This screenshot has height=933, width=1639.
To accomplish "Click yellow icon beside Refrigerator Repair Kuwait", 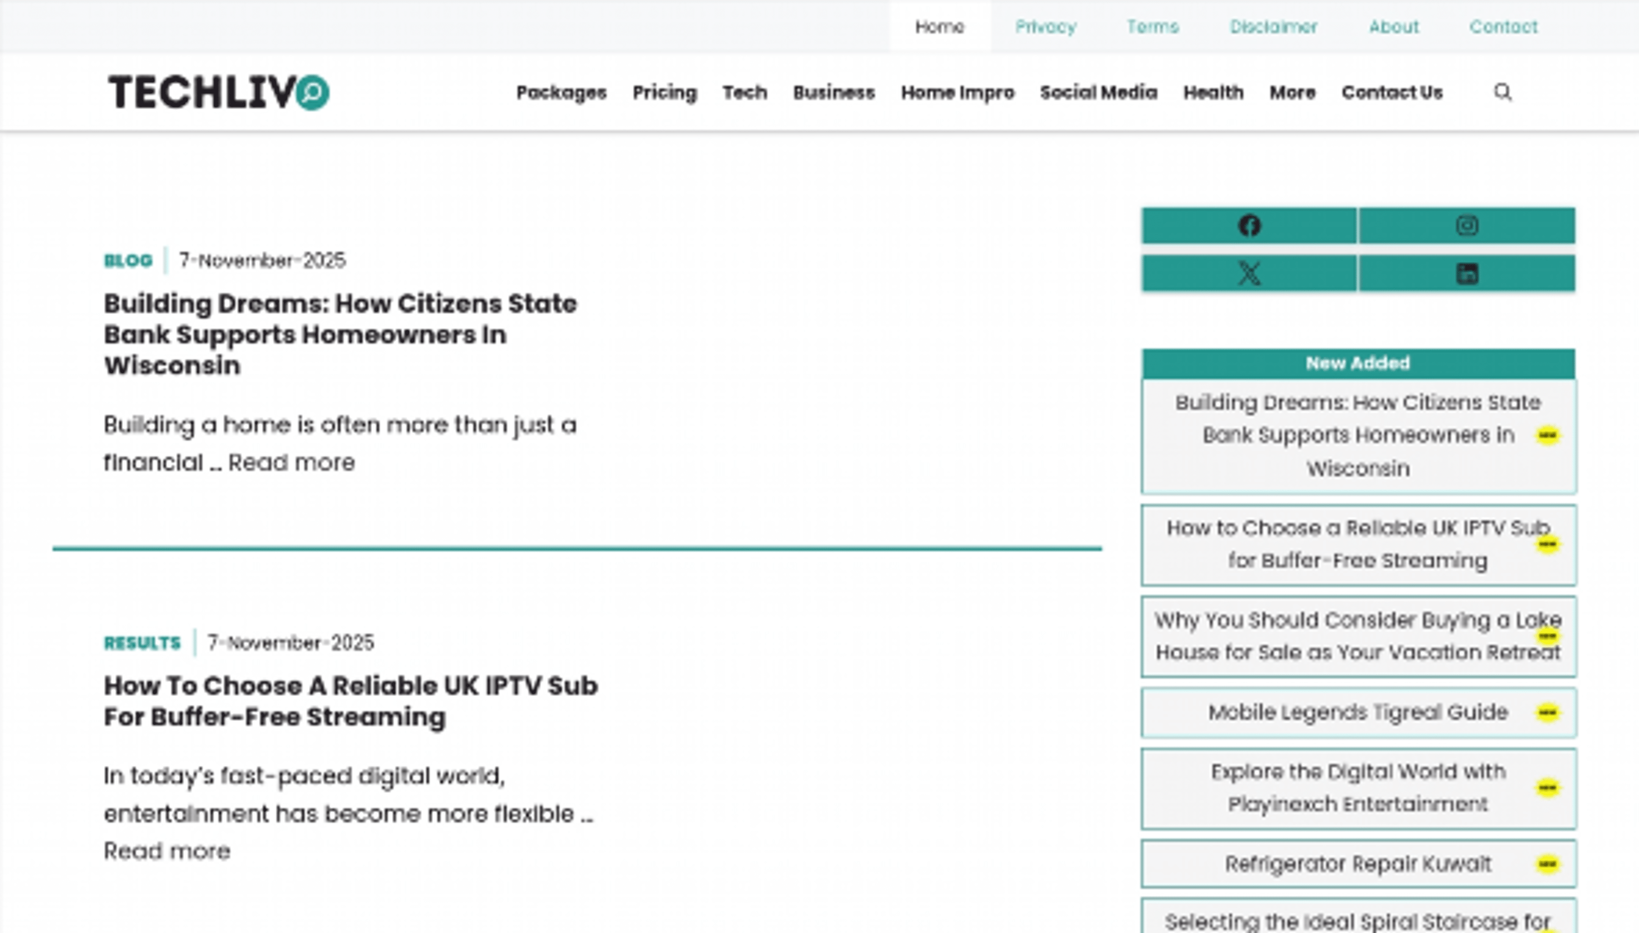I will tap(1547, 864).
